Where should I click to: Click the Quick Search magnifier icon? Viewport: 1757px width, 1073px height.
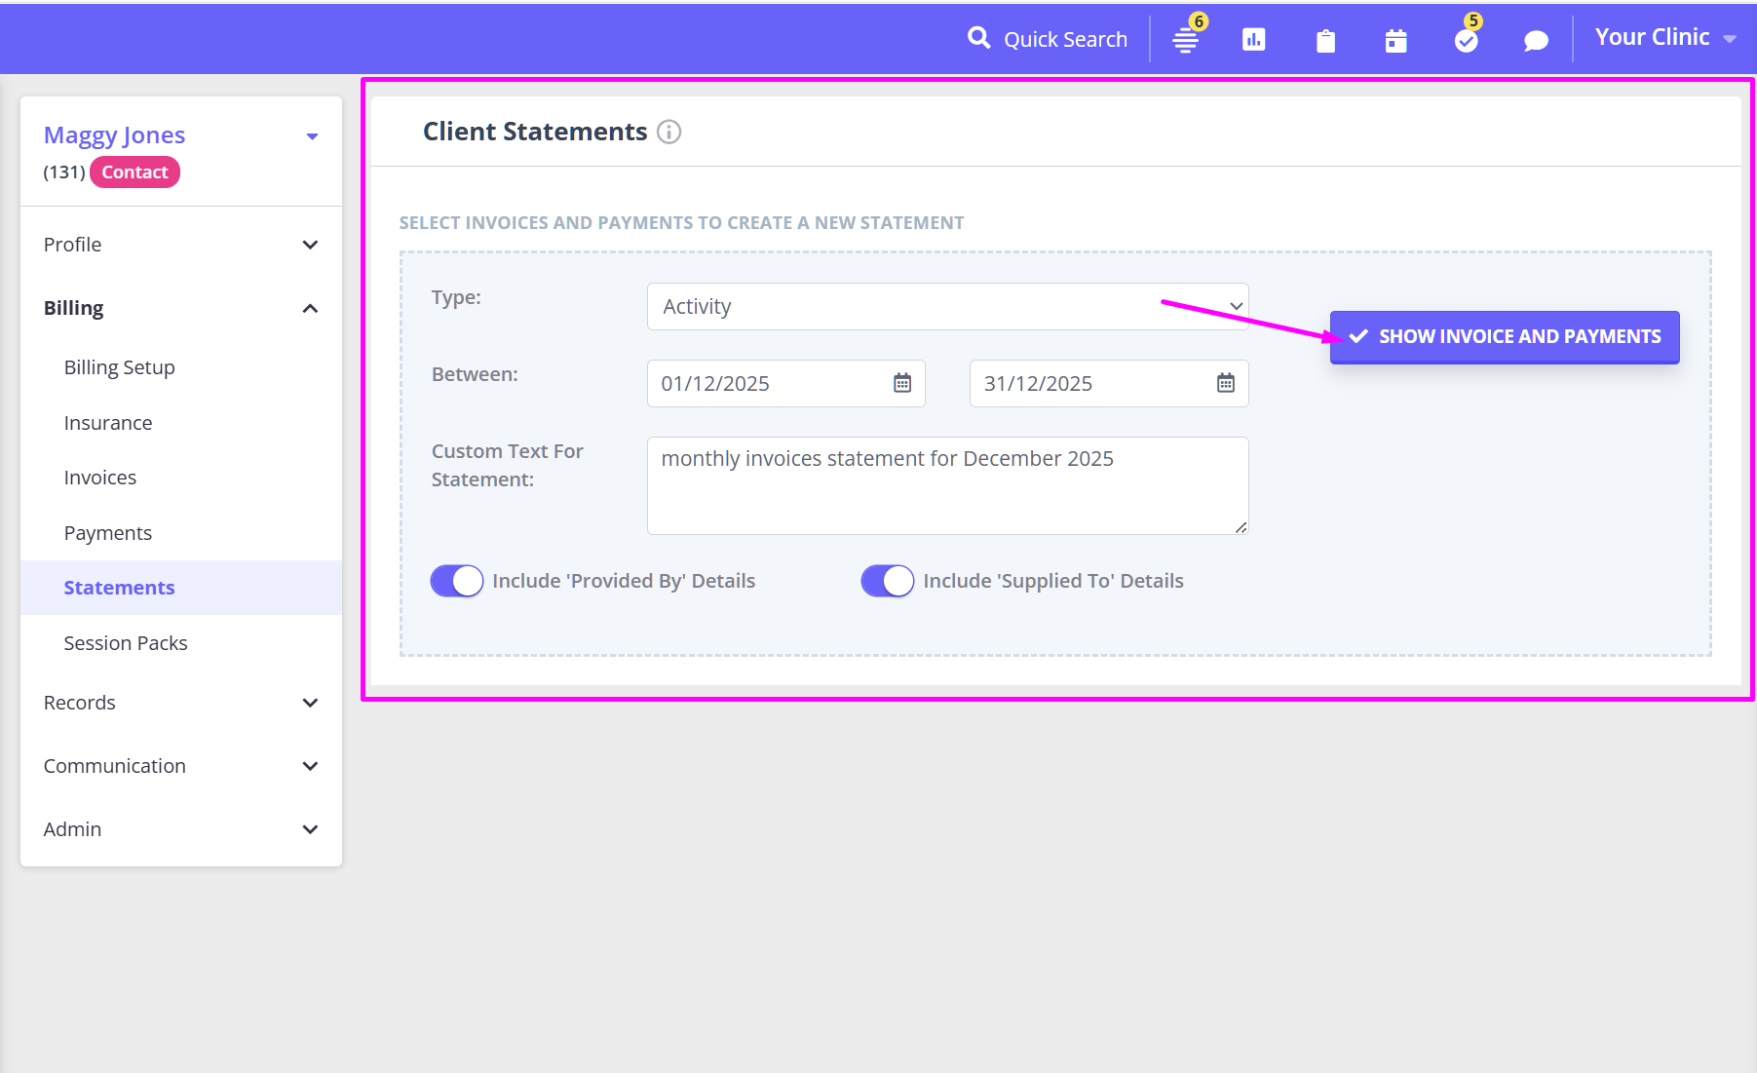(x=978, y=38)
